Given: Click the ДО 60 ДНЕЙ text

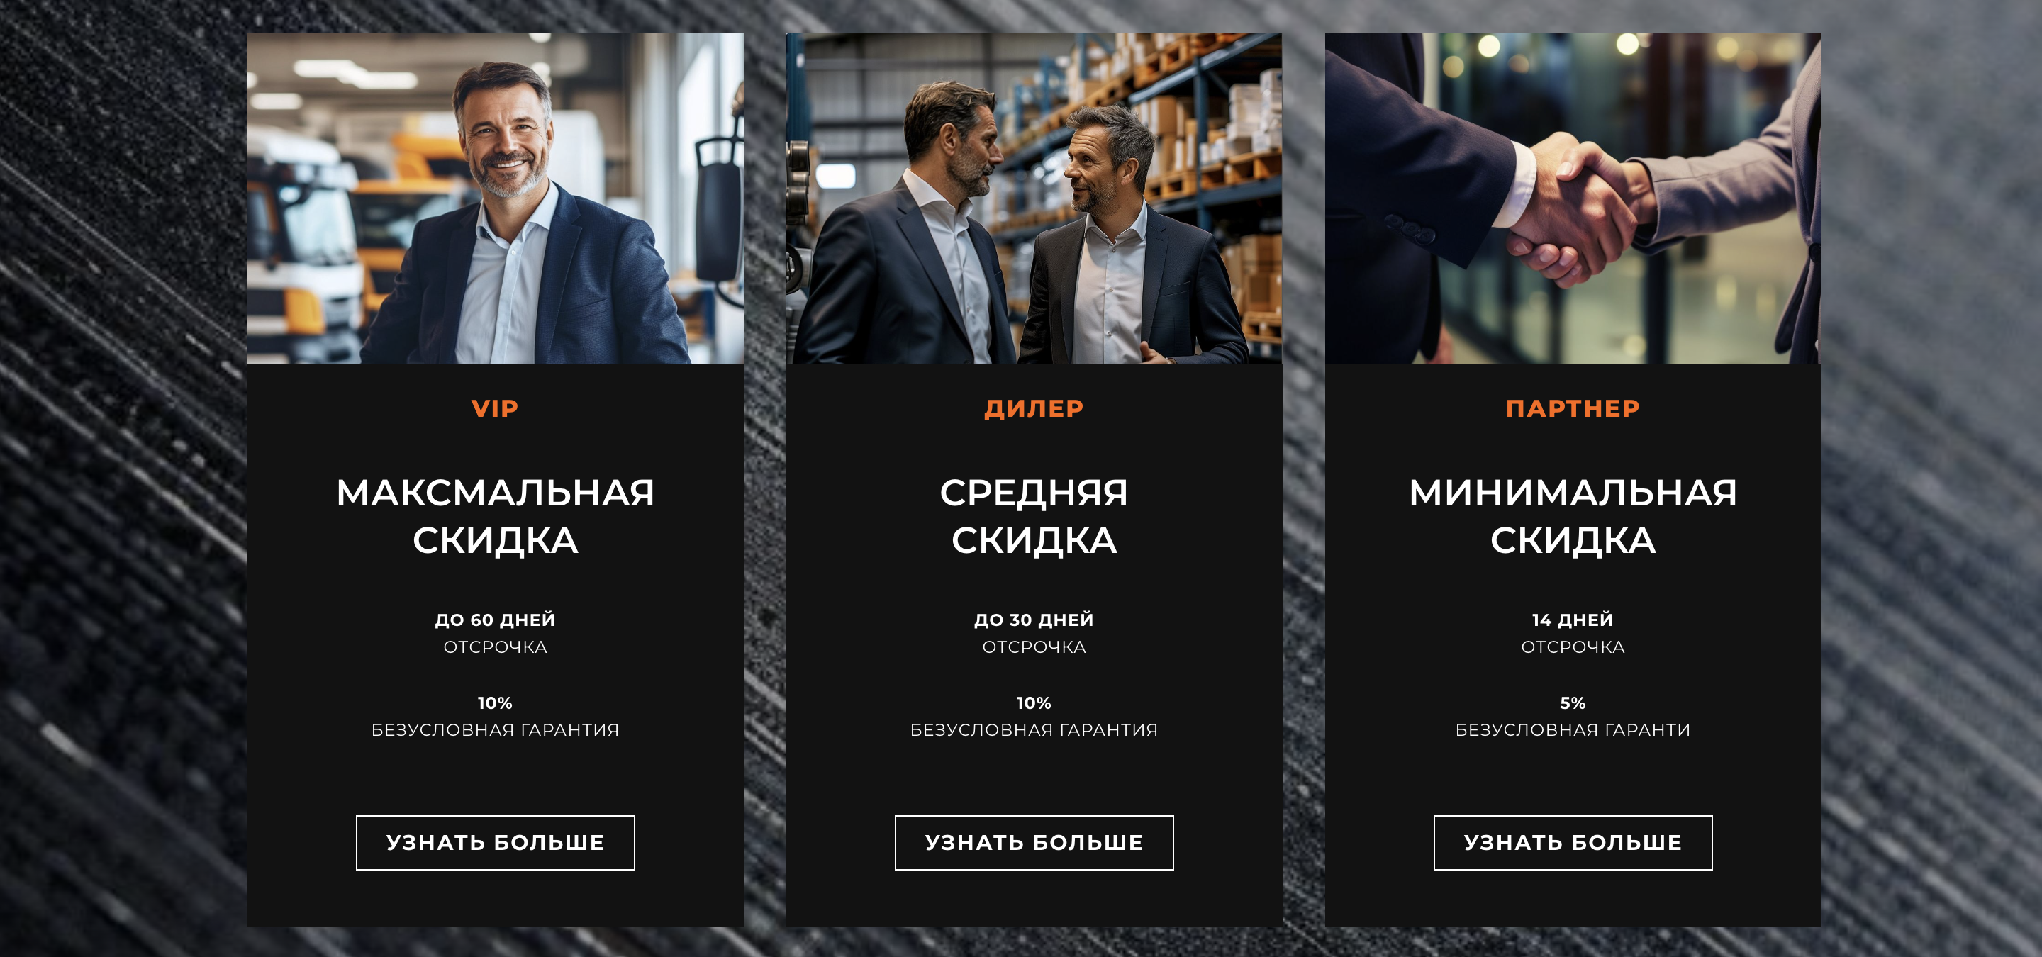Looking at the screenshot, I should [496, 620].
